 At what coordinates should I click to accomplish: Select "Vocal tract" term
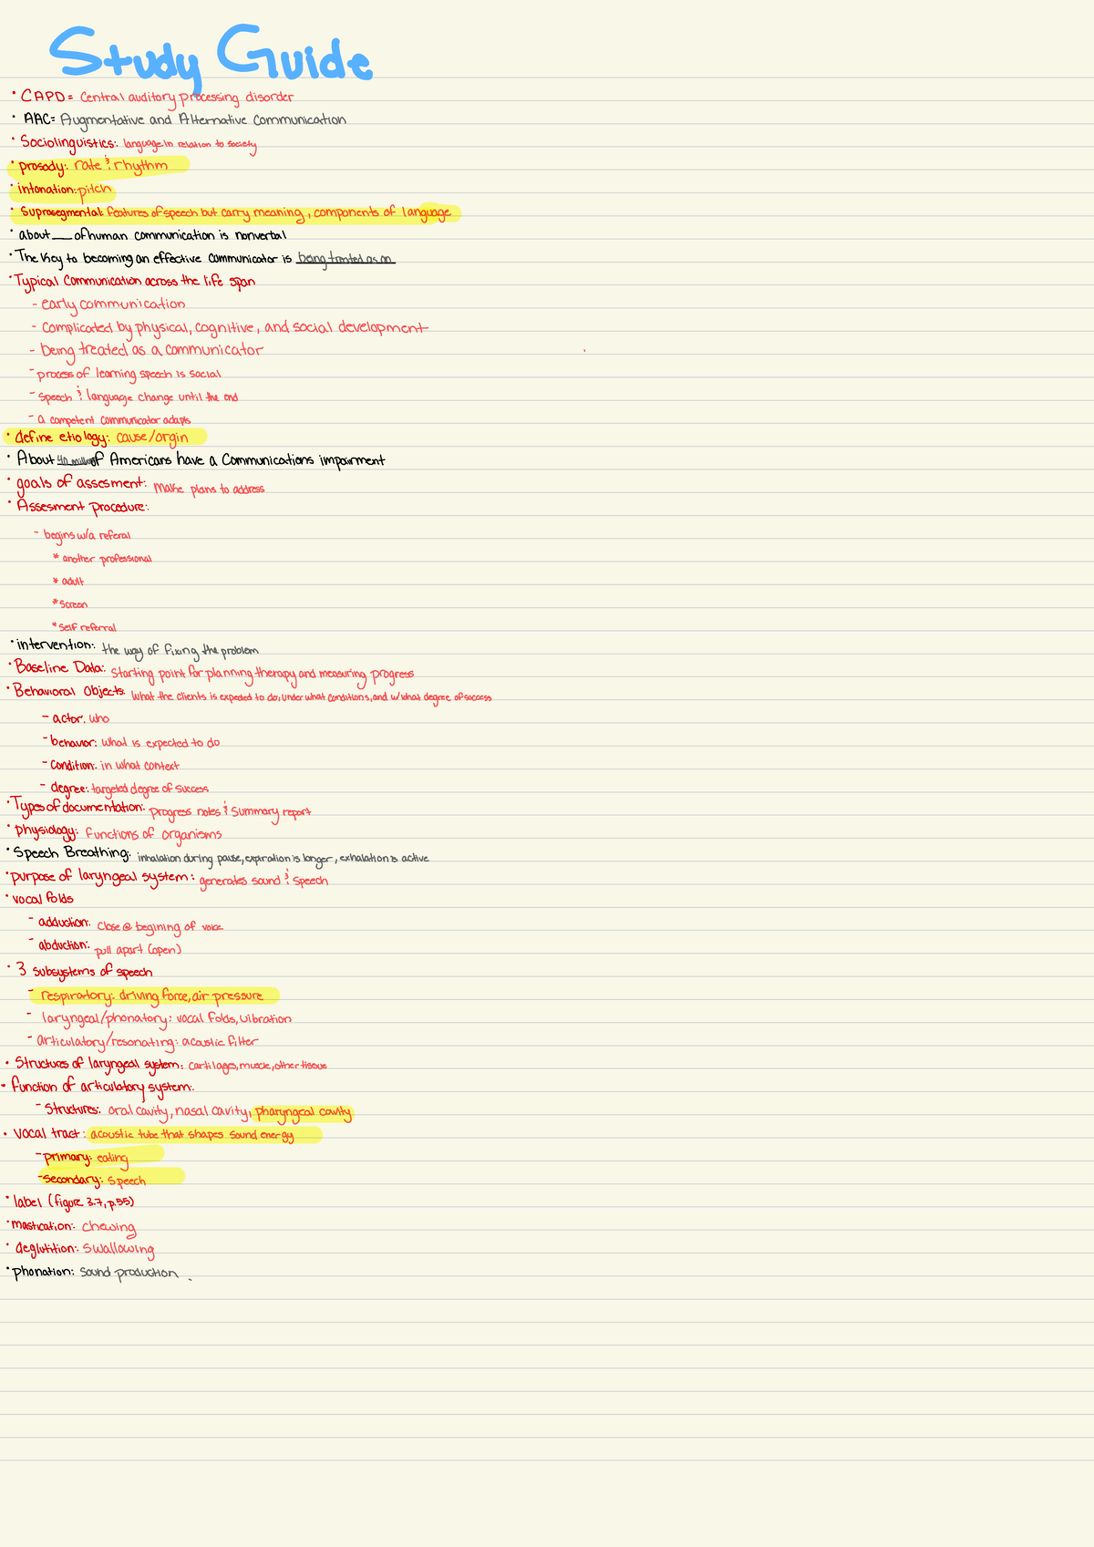click(x=46, y=1134)
